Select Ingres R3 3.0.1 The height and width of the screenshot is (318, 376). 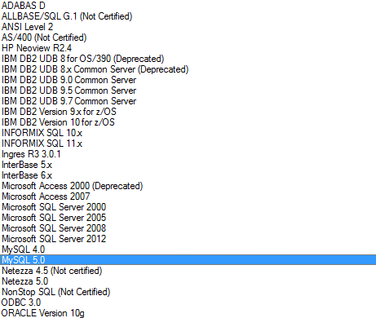point(31,154)
